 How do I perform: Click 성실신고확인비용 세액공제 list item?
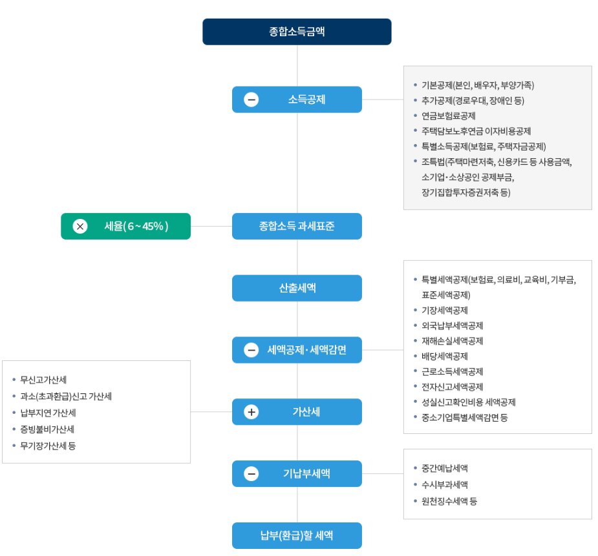(468, 402)
